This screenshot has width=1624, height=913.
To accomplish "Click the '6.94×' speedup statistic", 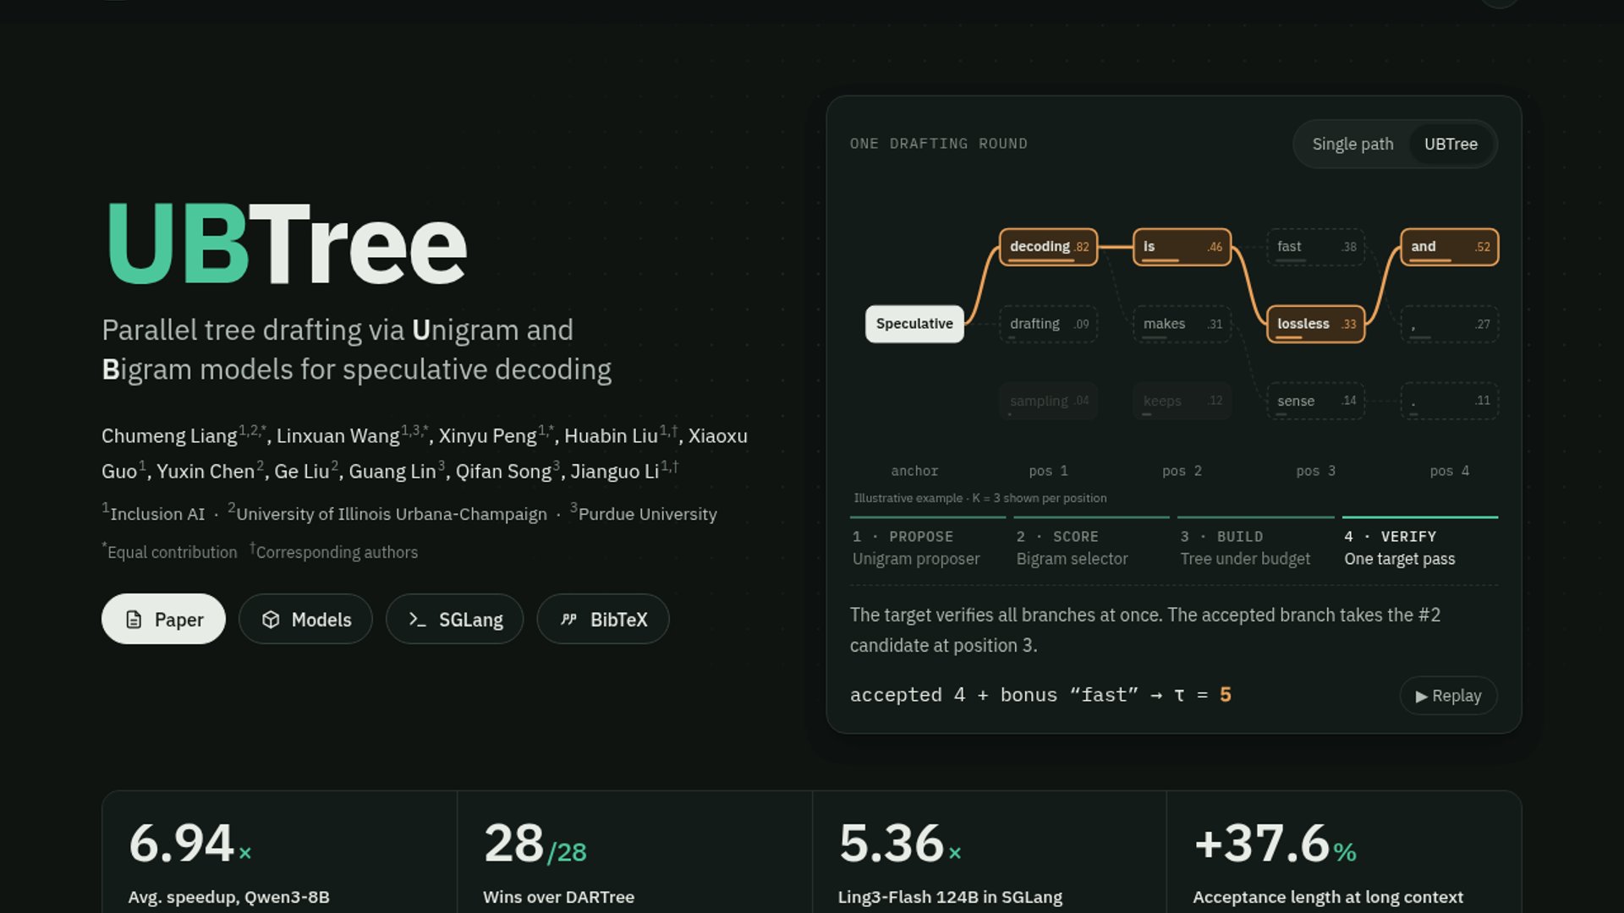I will tap(190, 844).
